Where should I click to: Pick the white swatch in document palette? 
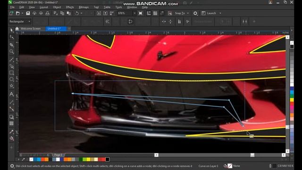pos(58,159)
